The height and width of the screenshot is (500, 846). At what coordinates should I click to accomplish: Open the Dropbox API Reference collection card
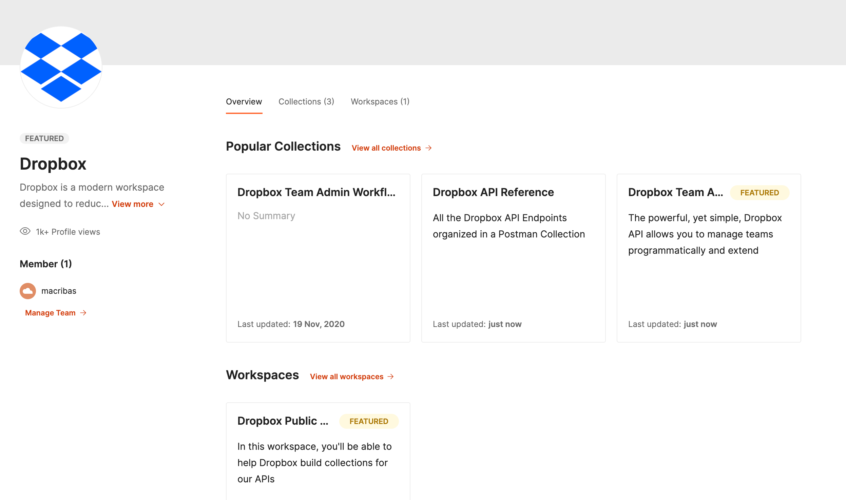click(x=513, y=258)
